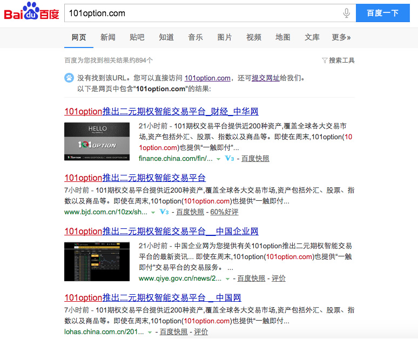418x339 pixels.
Task: Open the 视频 tab
Action: click(254, 37)
